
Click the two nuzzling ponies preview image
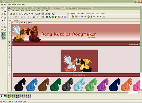point(79,61)
